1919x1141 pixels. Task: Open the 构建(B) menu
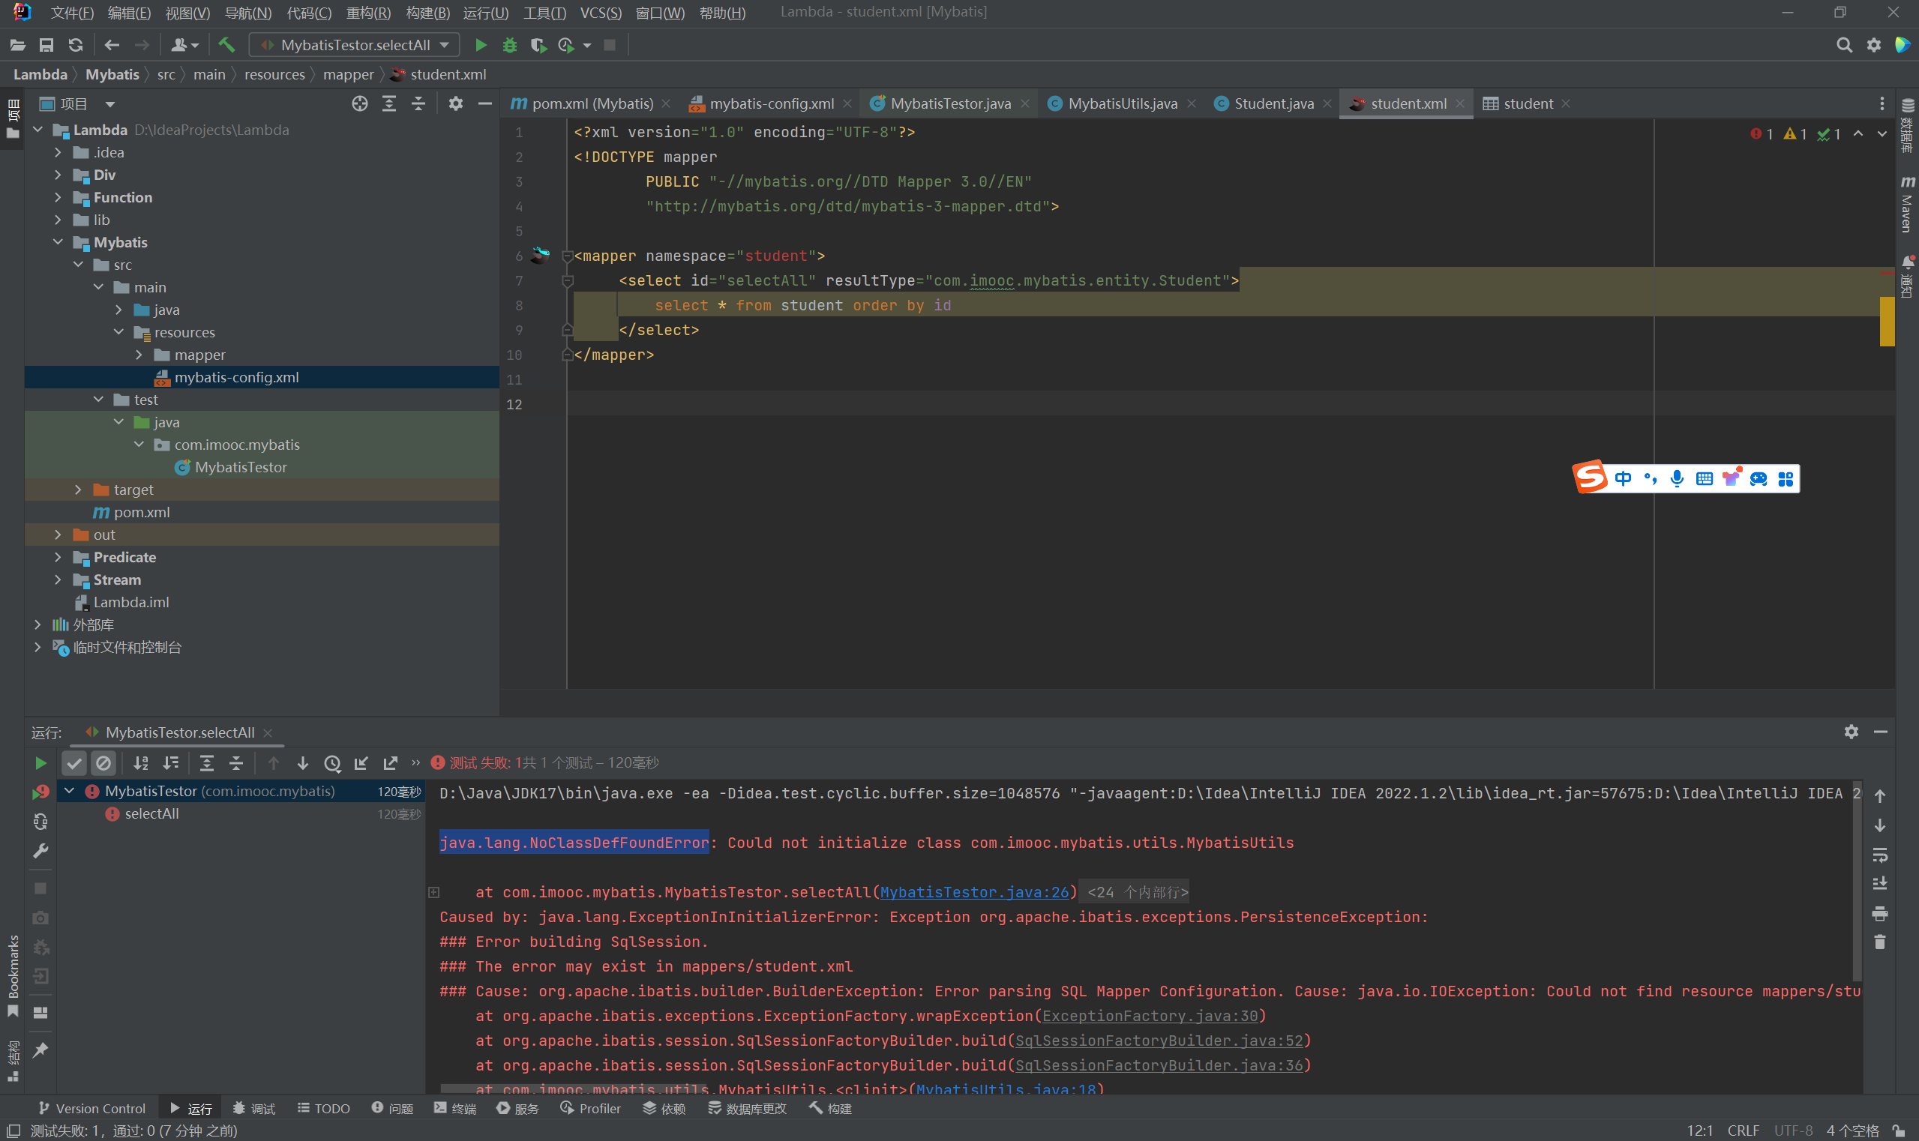(x=427, y=12)
